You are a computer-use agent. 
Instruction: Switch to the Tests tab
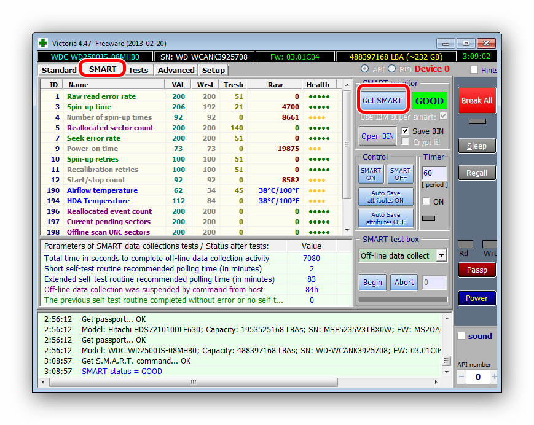tap(138, 70)
